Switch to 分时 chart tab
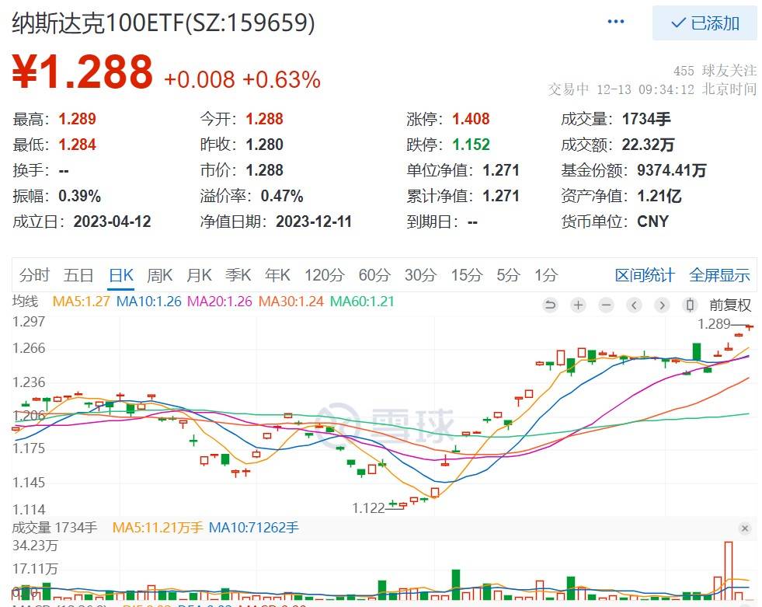Viewport: 762px width, 607px height. (x=34, y=275)
